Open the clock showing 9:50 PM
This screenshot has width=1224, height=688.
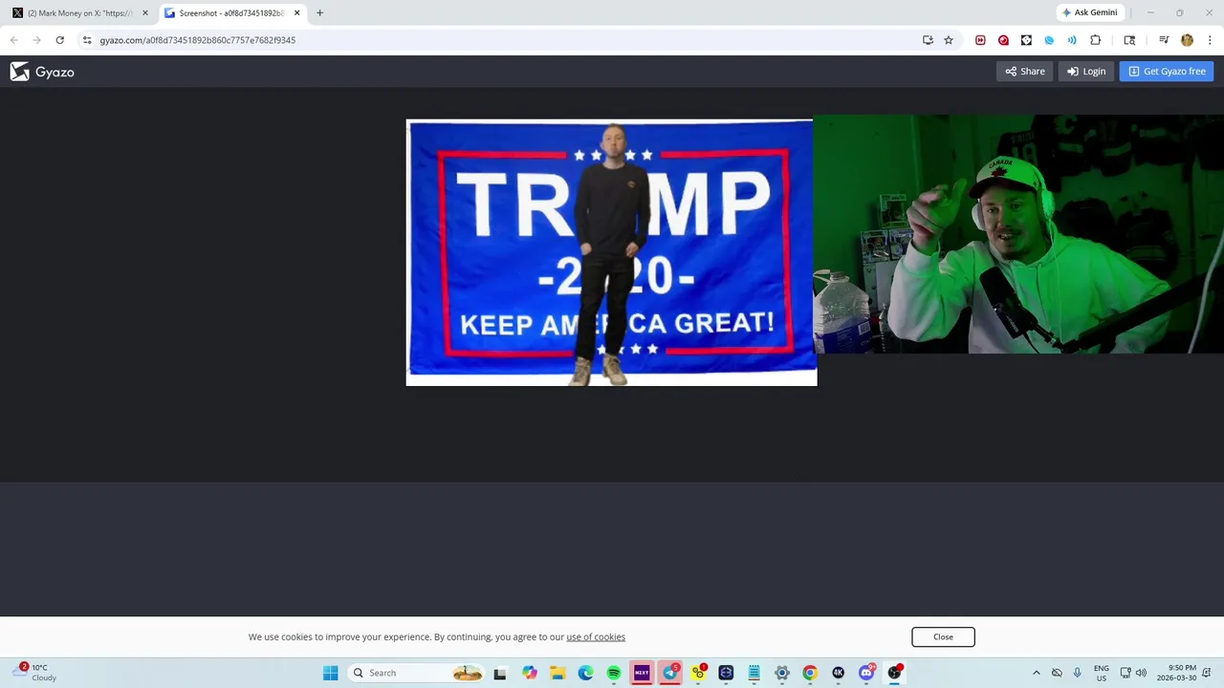[x=1176, y=673]
